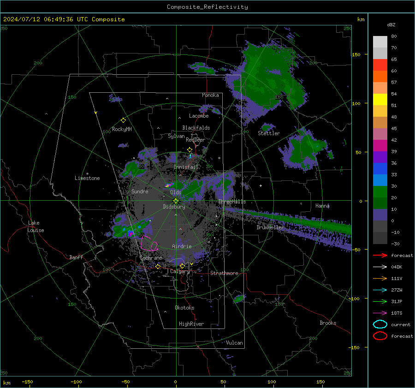
Task: Click the 18TS legend label
Action: pyautogui.click(x=397, y=313)
